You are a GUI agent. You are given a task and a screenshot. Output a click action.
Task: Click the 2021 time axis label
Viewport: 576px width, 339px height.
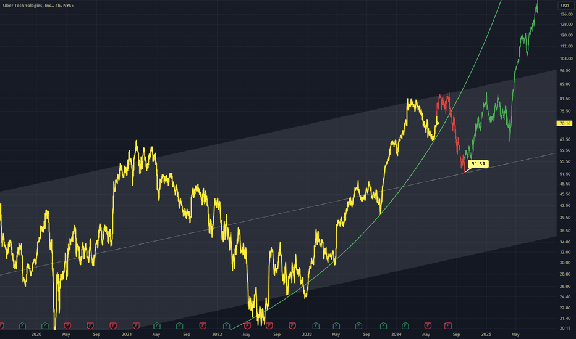(x=126, y=334)
